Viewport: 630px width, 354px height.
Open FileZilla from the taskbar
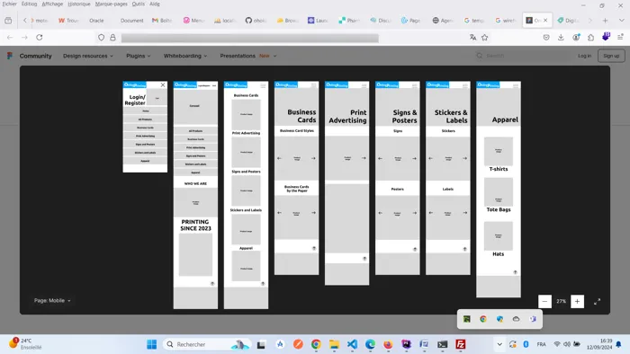(461, 344)
